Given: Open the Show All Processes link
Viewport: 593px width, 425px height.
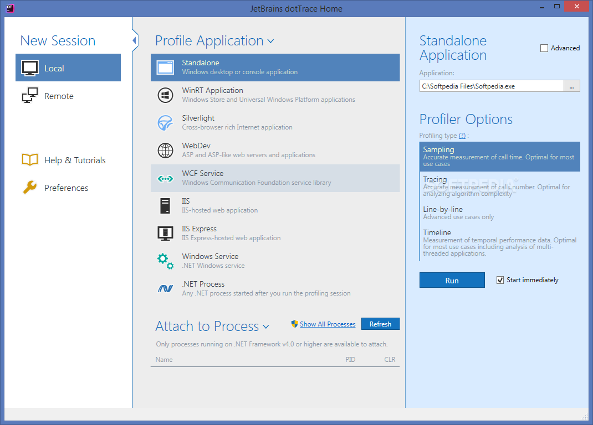Looking at the screenshot, I should pyautogui.click(x=328, y=324).
